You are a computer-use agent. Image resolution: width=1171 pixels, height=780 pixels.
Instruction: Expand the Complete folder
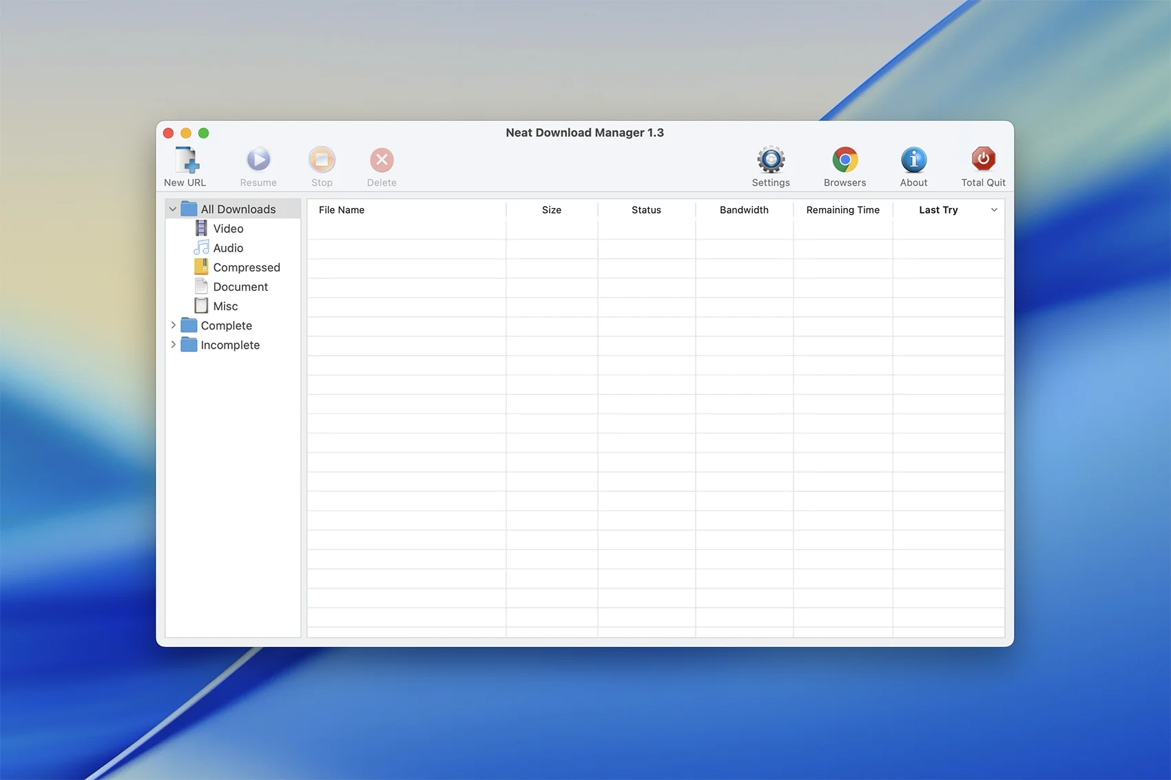coord(173,325)
